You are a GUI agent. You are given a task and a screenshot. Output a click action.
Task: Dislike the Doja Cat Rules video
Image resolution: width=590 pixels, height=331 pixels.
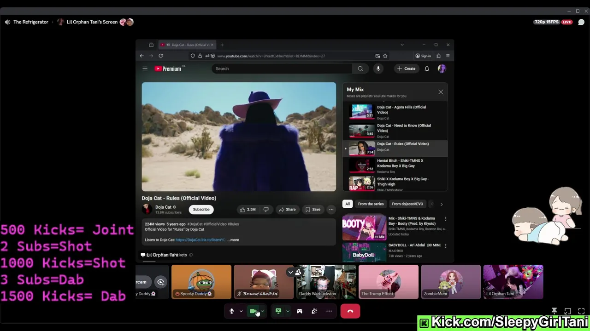[266, 210]
